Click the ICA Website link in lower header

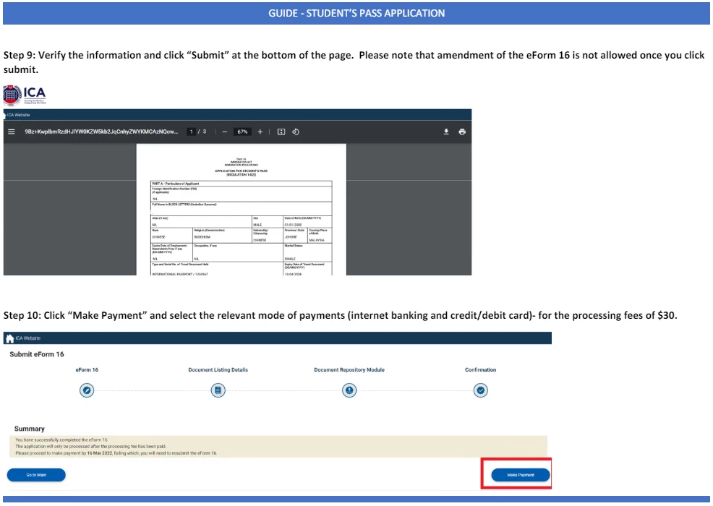point(28,338)
